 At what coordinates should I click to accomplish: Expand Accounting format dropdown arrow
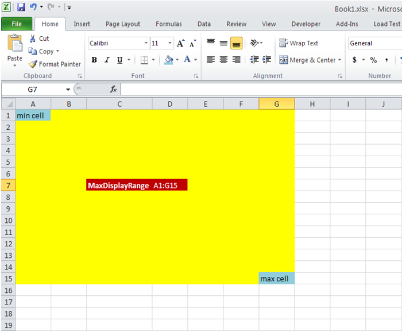(x=364, y=60)
